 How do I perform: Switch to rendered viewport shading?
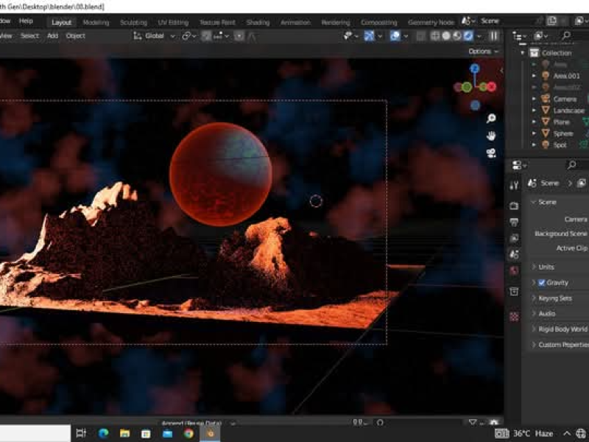[x=468, y=35]
